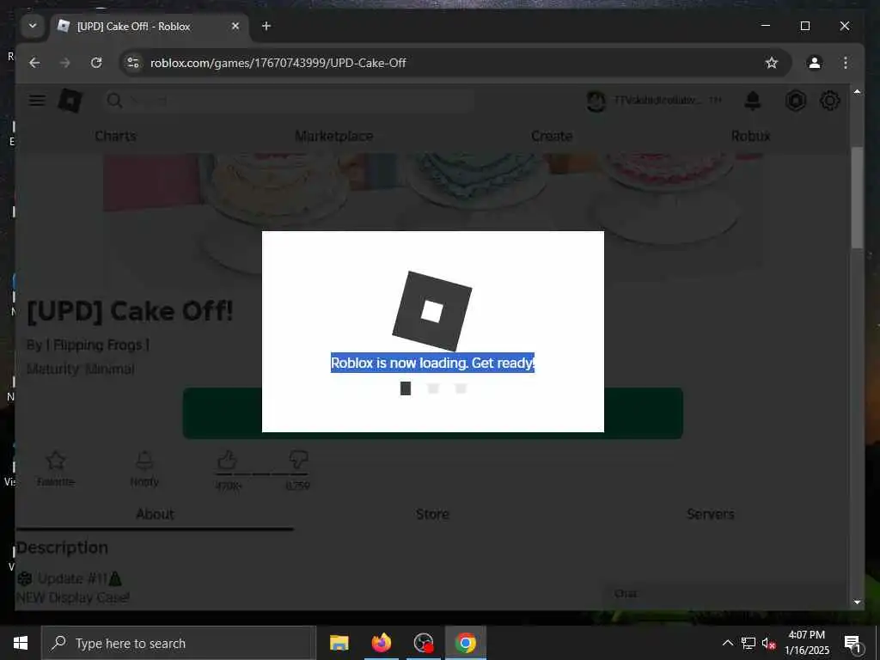Image resolution: width=880 pixels, height=660 pixels.
Task: Go back to the previous page
Action: tap(34, 63)
